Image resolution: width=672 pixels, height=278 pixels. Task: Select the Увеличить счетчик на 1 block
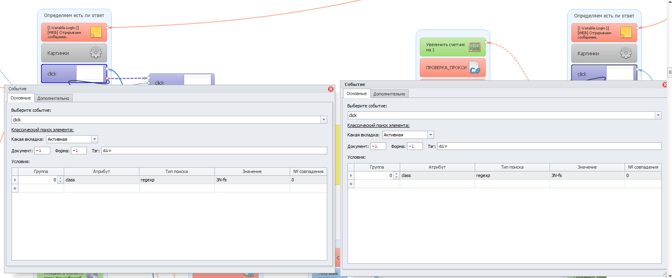tap(453, 47)
